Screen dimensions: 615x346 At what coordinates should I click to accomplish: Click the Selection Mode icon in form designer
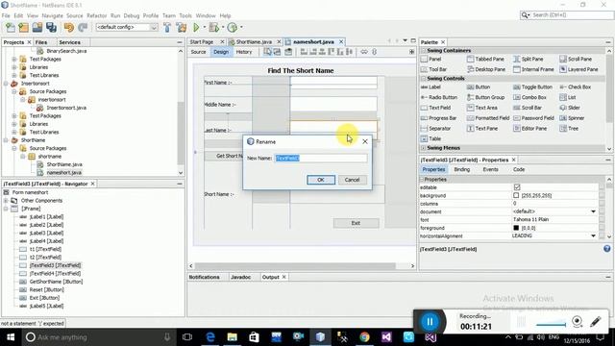267,52
